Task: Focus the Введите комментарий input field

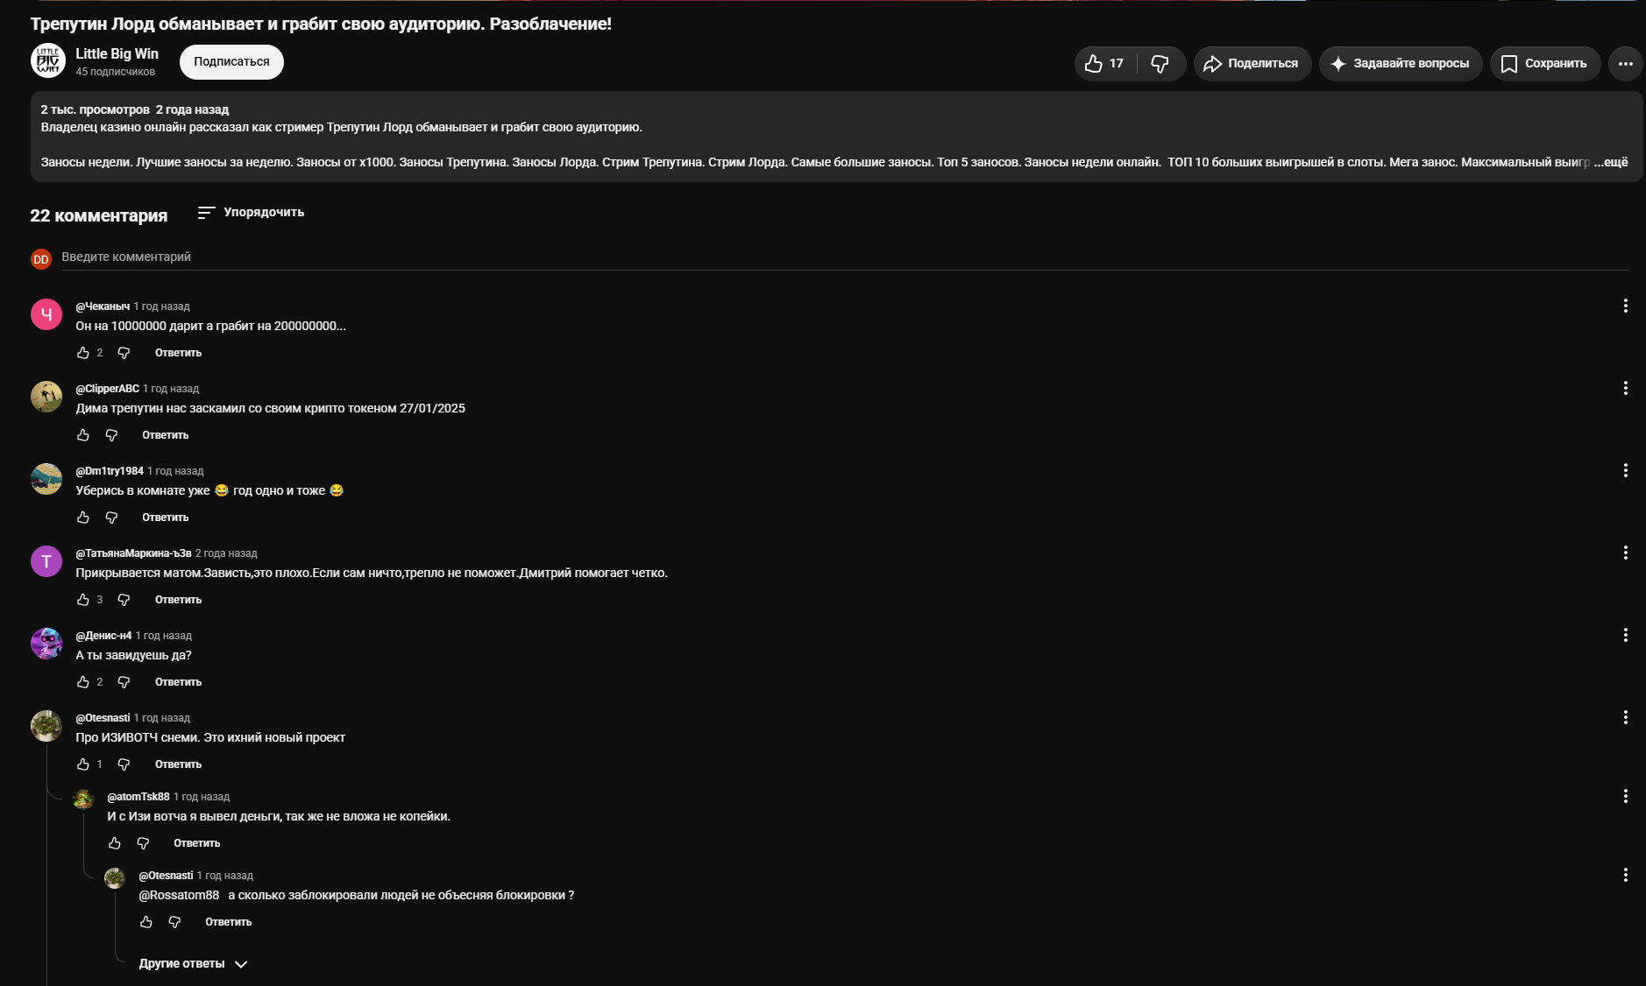Action: [845, 257]
